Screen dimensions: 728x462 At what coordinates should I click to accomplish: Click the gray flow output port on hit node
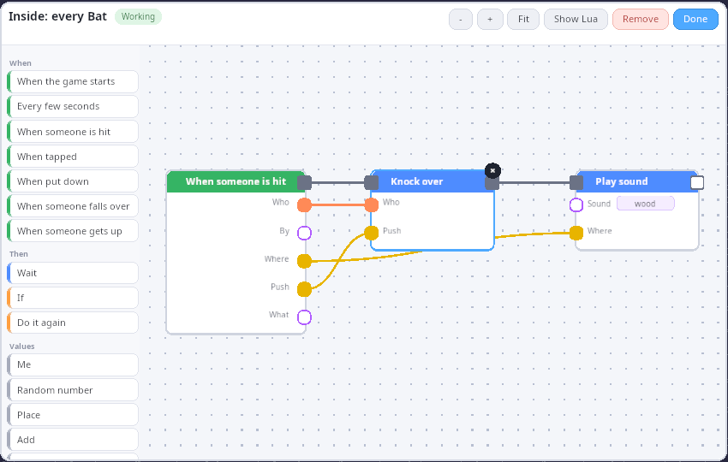point(304,183)
